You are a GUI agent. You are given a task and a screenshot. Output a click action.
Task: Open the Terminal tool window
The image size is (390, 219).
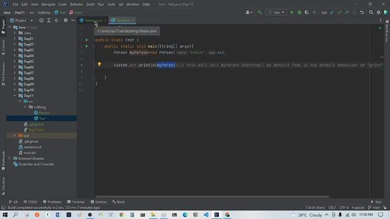[x=76, y=202]
